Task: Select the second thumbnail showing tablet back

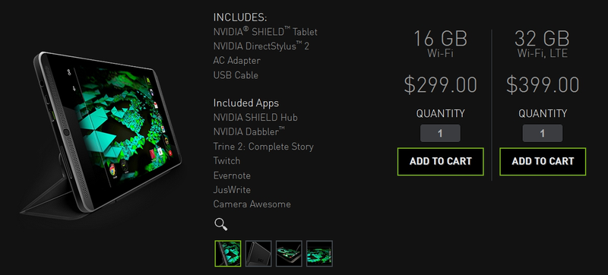Action: pos(258,253)
